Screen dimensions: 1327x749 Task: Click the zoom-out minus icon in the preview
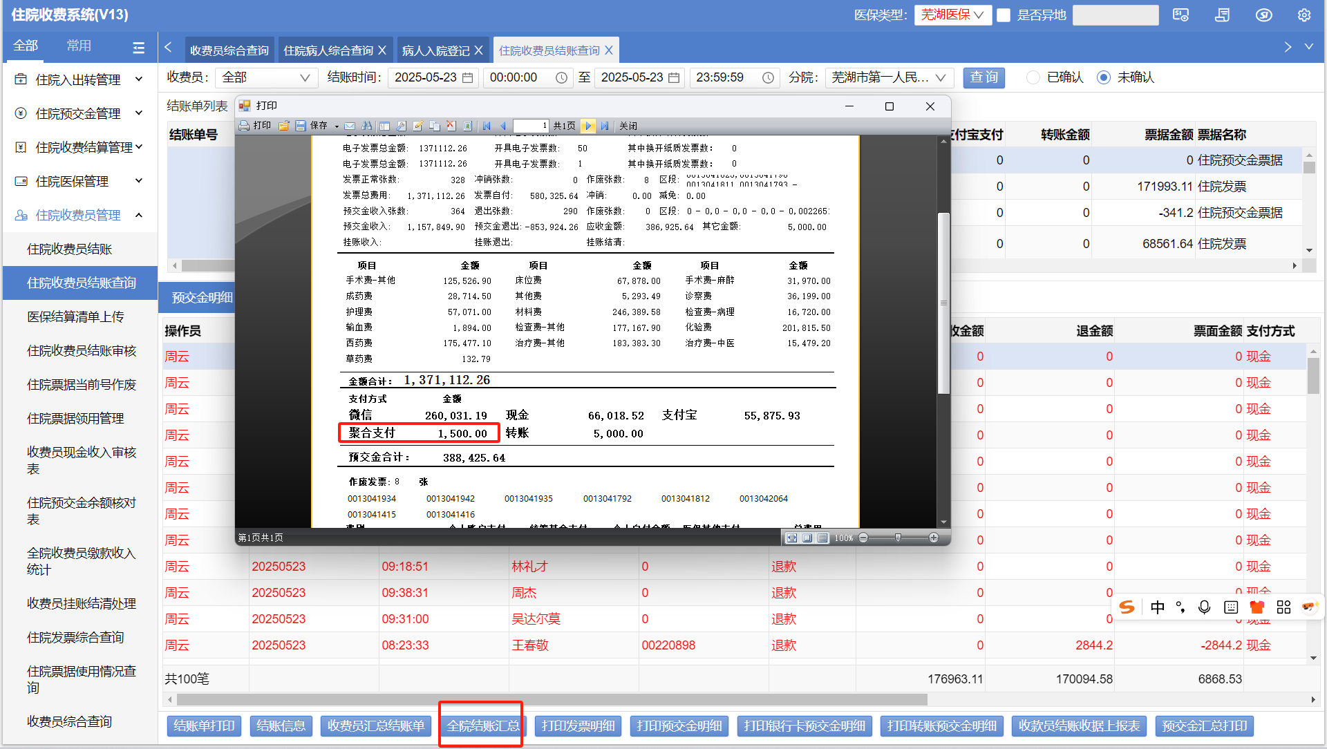[x=863, y=538]
